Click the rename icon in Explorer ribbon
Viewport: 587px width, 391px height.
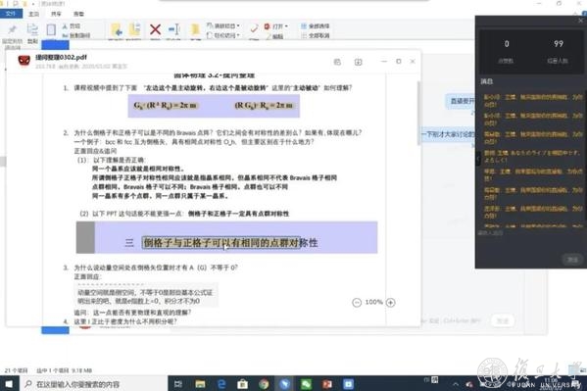pos(174,29)
